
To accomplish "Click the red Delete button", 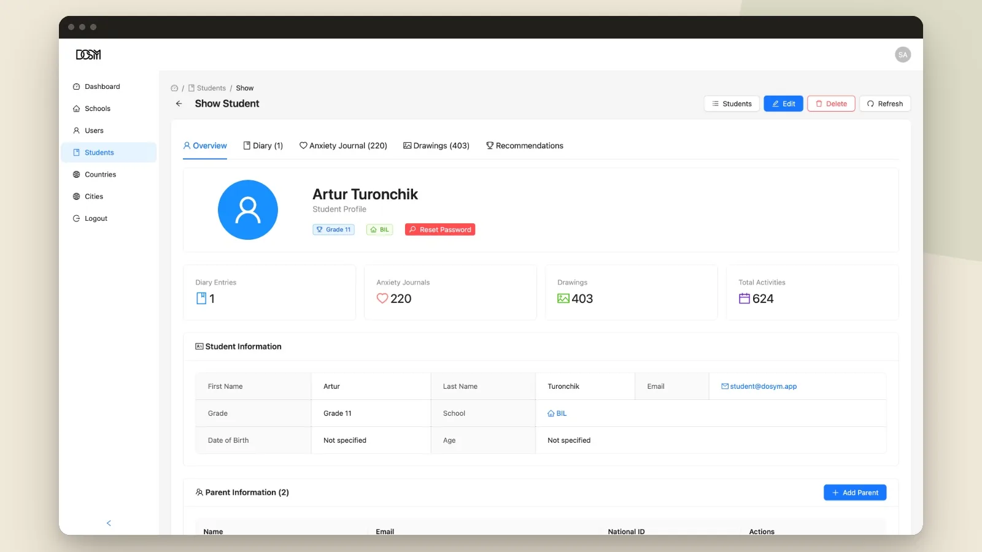I will [831, 104].
